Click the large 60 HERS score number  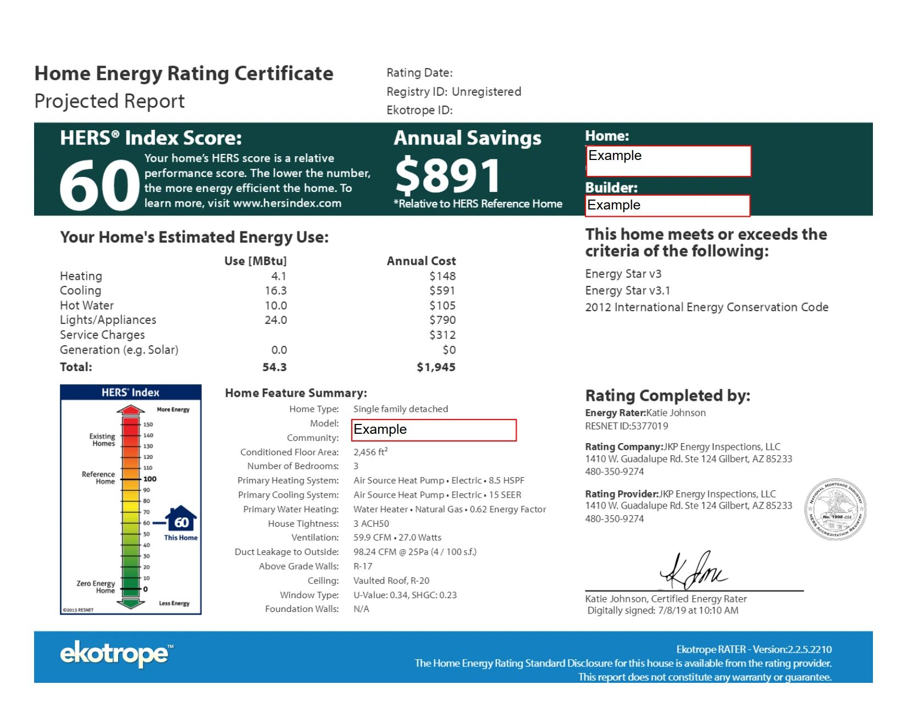(99, 185)
